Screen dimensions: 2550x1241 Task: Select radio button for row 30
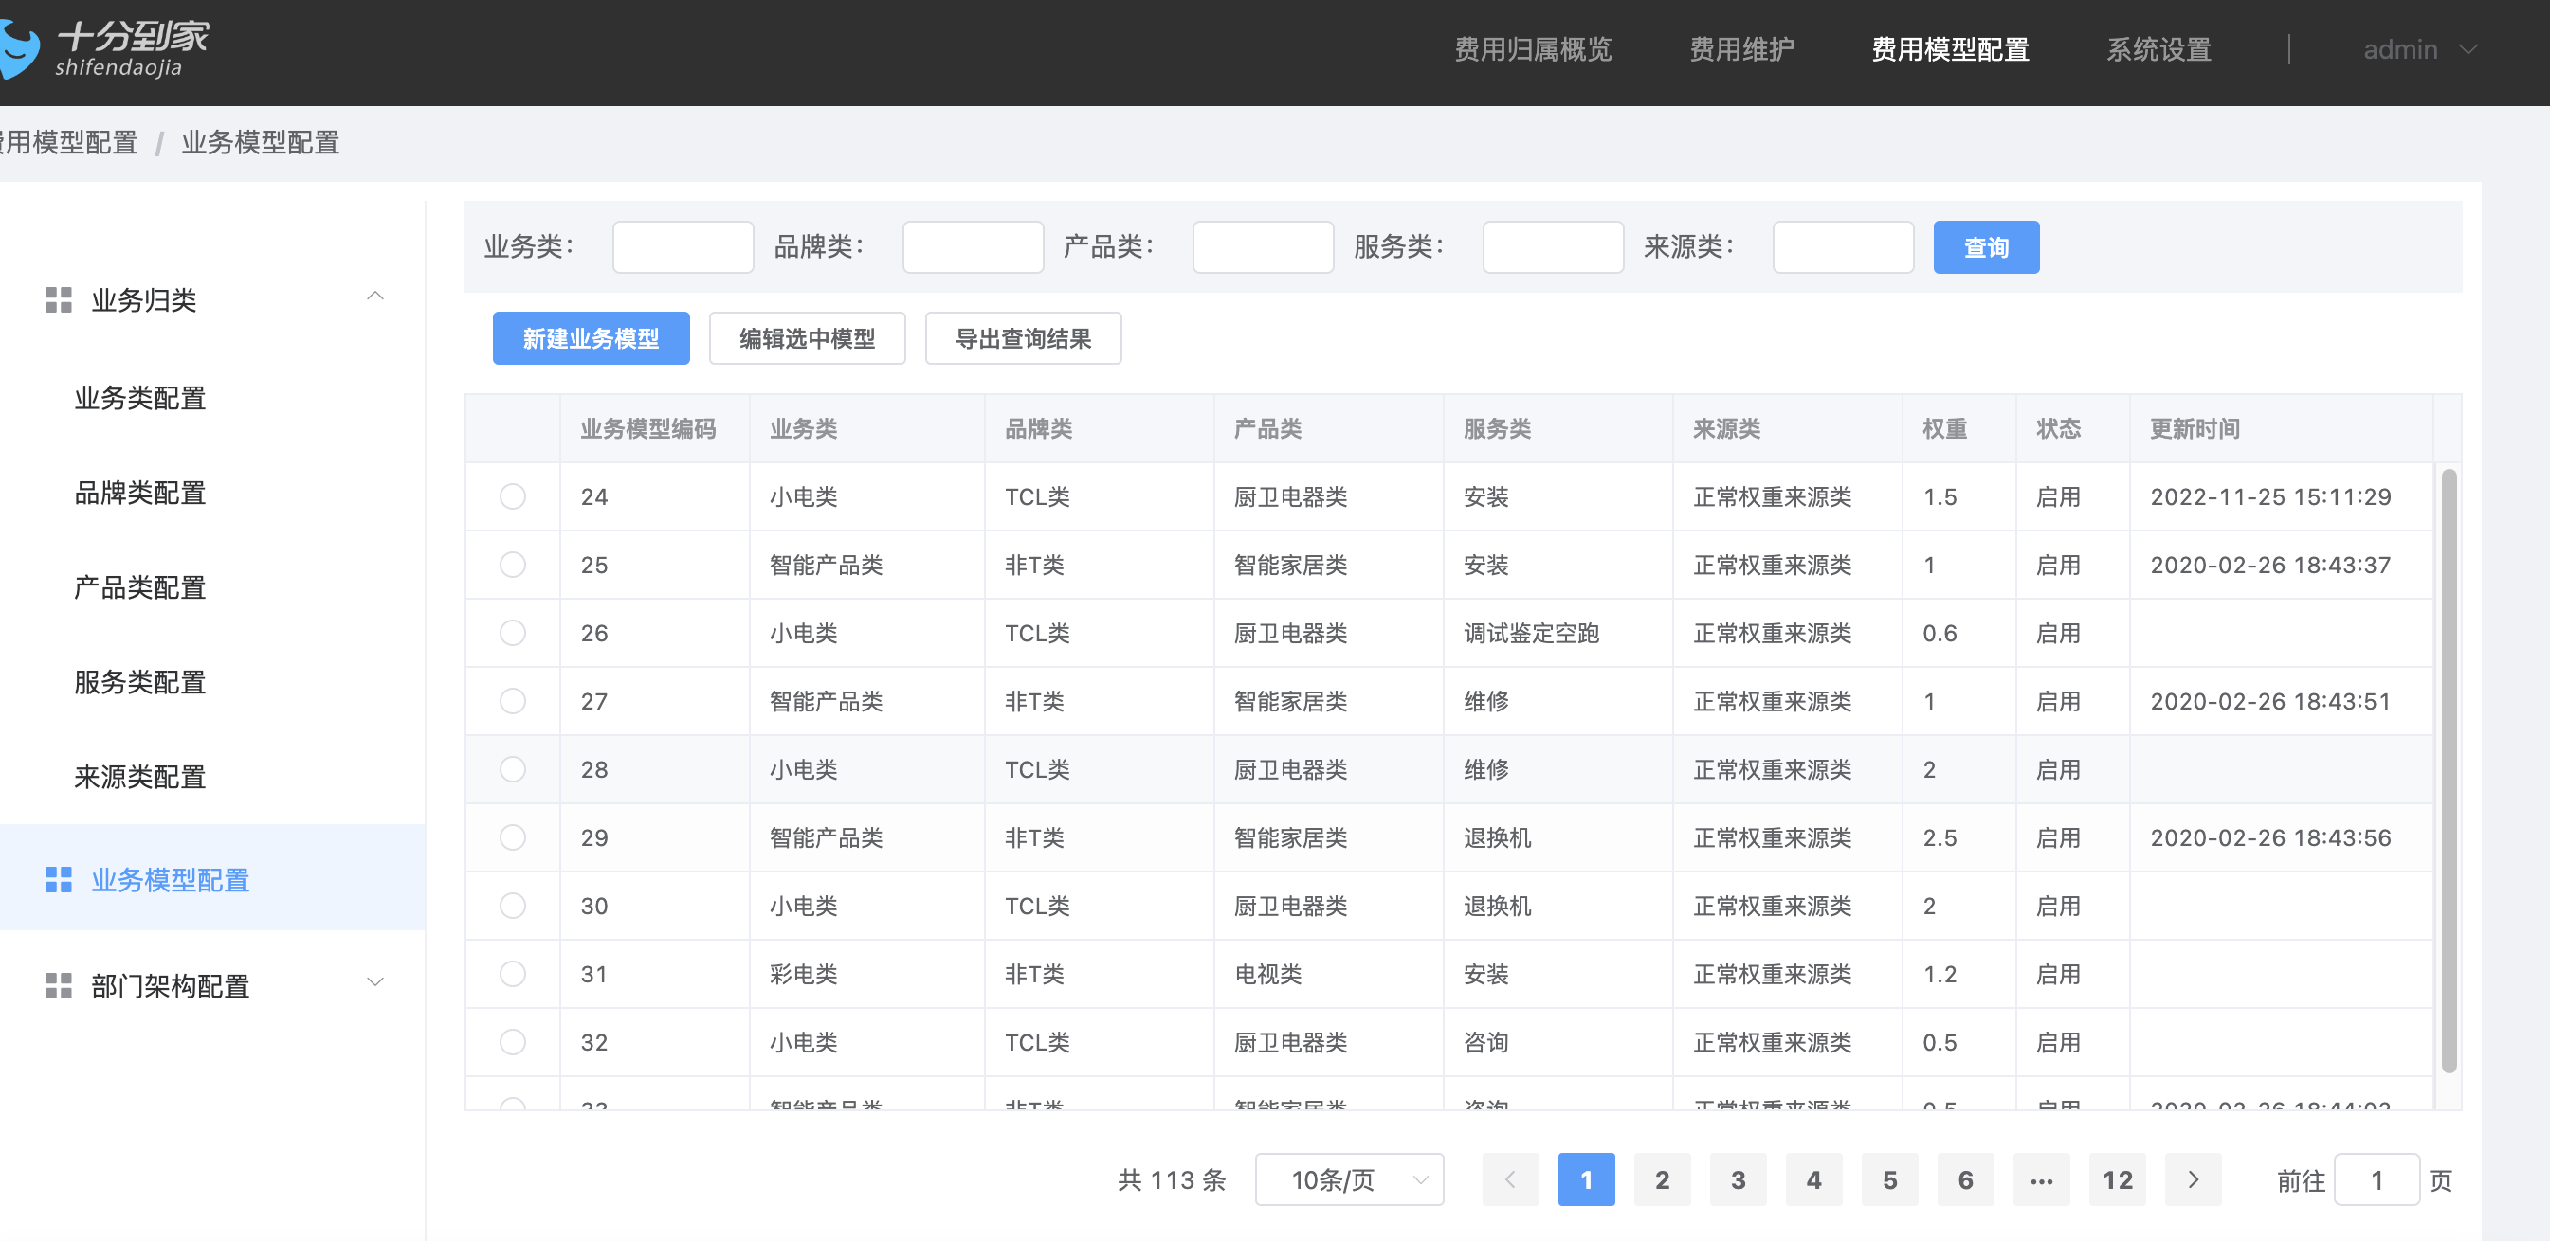click(x=513, y=906)
